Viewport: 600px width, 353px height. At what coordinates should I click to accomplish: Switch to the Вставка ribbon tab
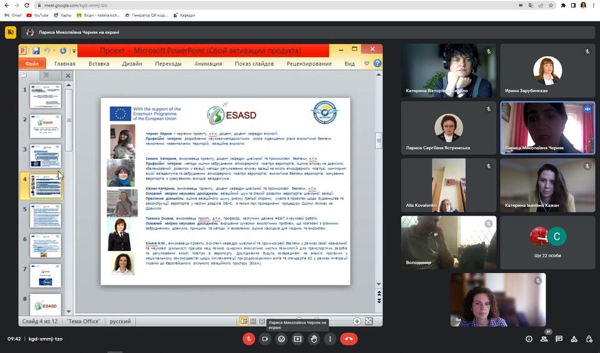click(99, 64)
